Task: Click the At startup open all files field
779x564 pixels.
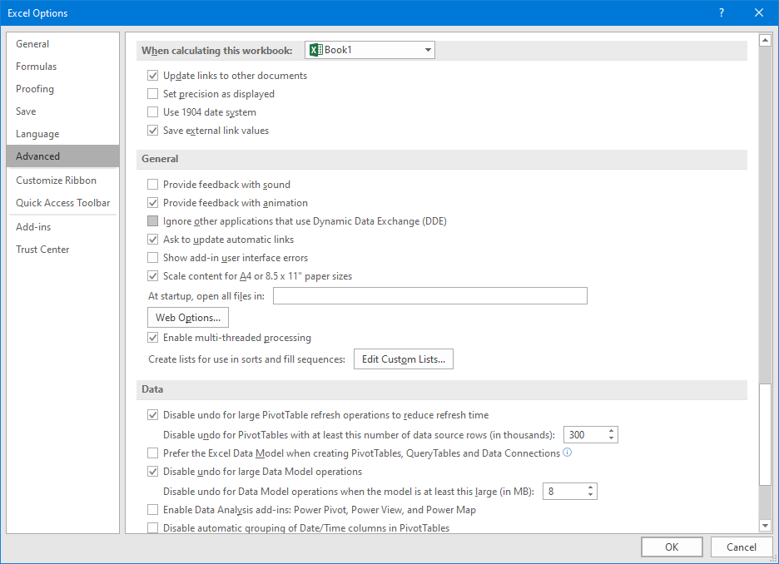Action: pyautogui.click(x=430, y=296)
